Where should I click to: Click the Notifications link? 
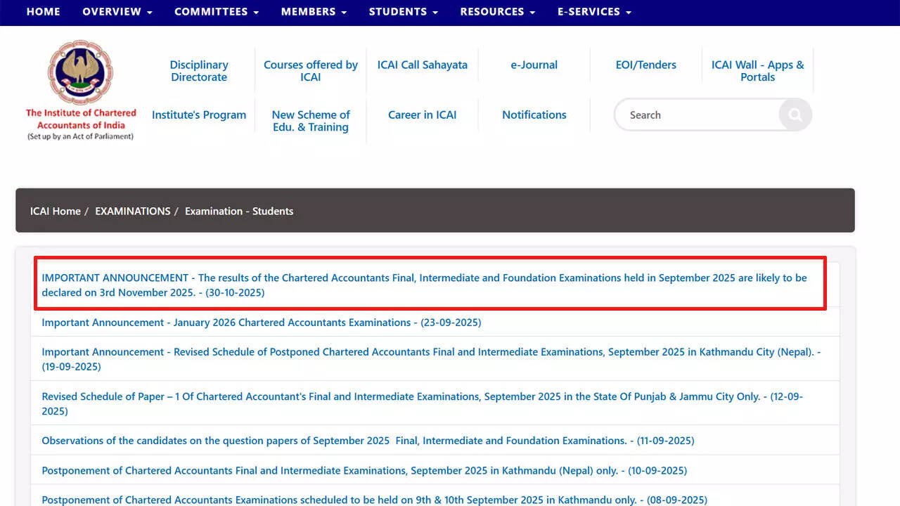click(534, 115)
